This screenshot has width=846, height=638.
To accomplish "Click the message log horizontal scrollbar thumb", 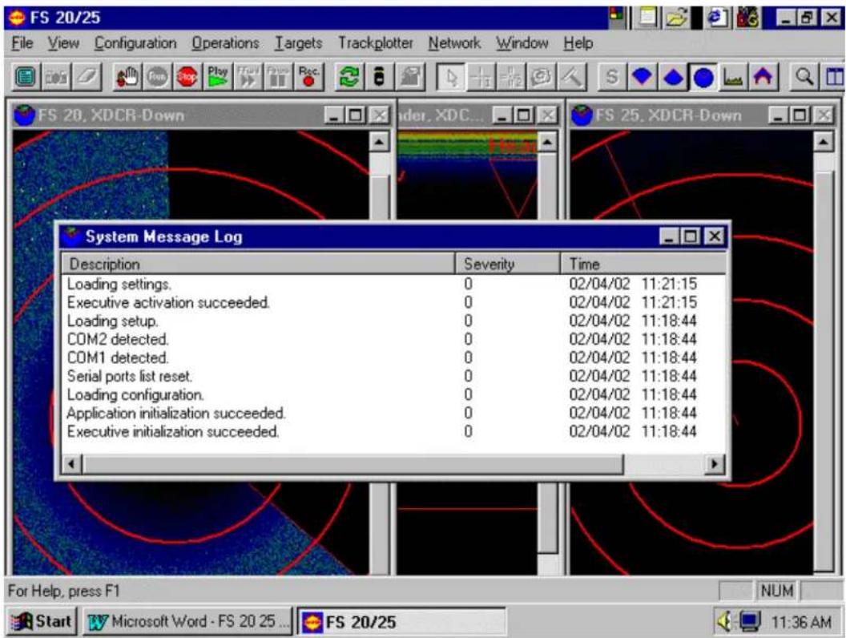I will tap(352, 463).
